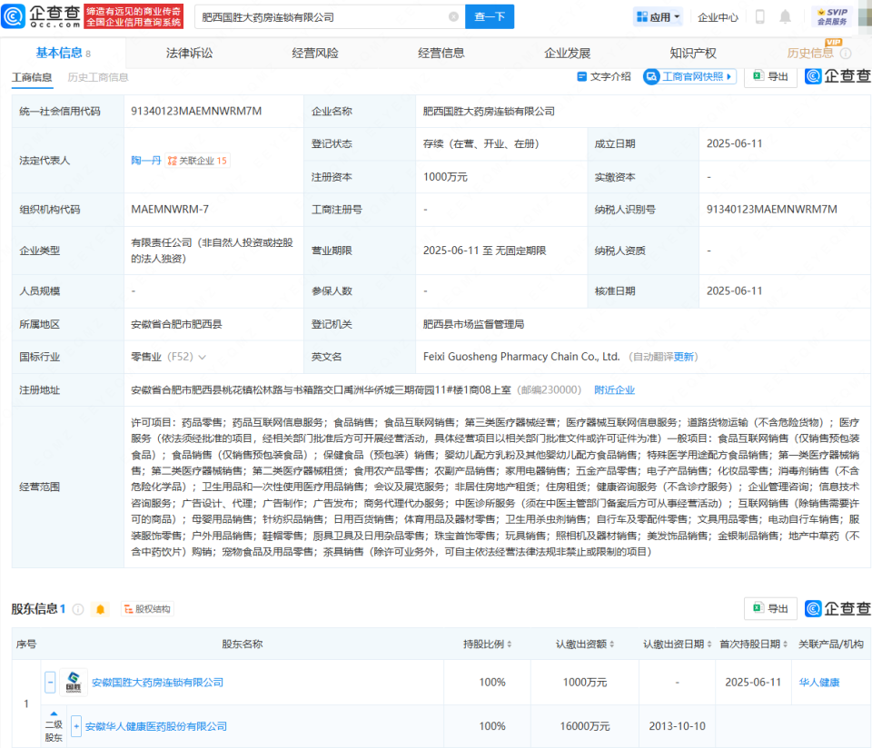
Task: Open the notification bell in the header
Action: click(x=785, y=16)
